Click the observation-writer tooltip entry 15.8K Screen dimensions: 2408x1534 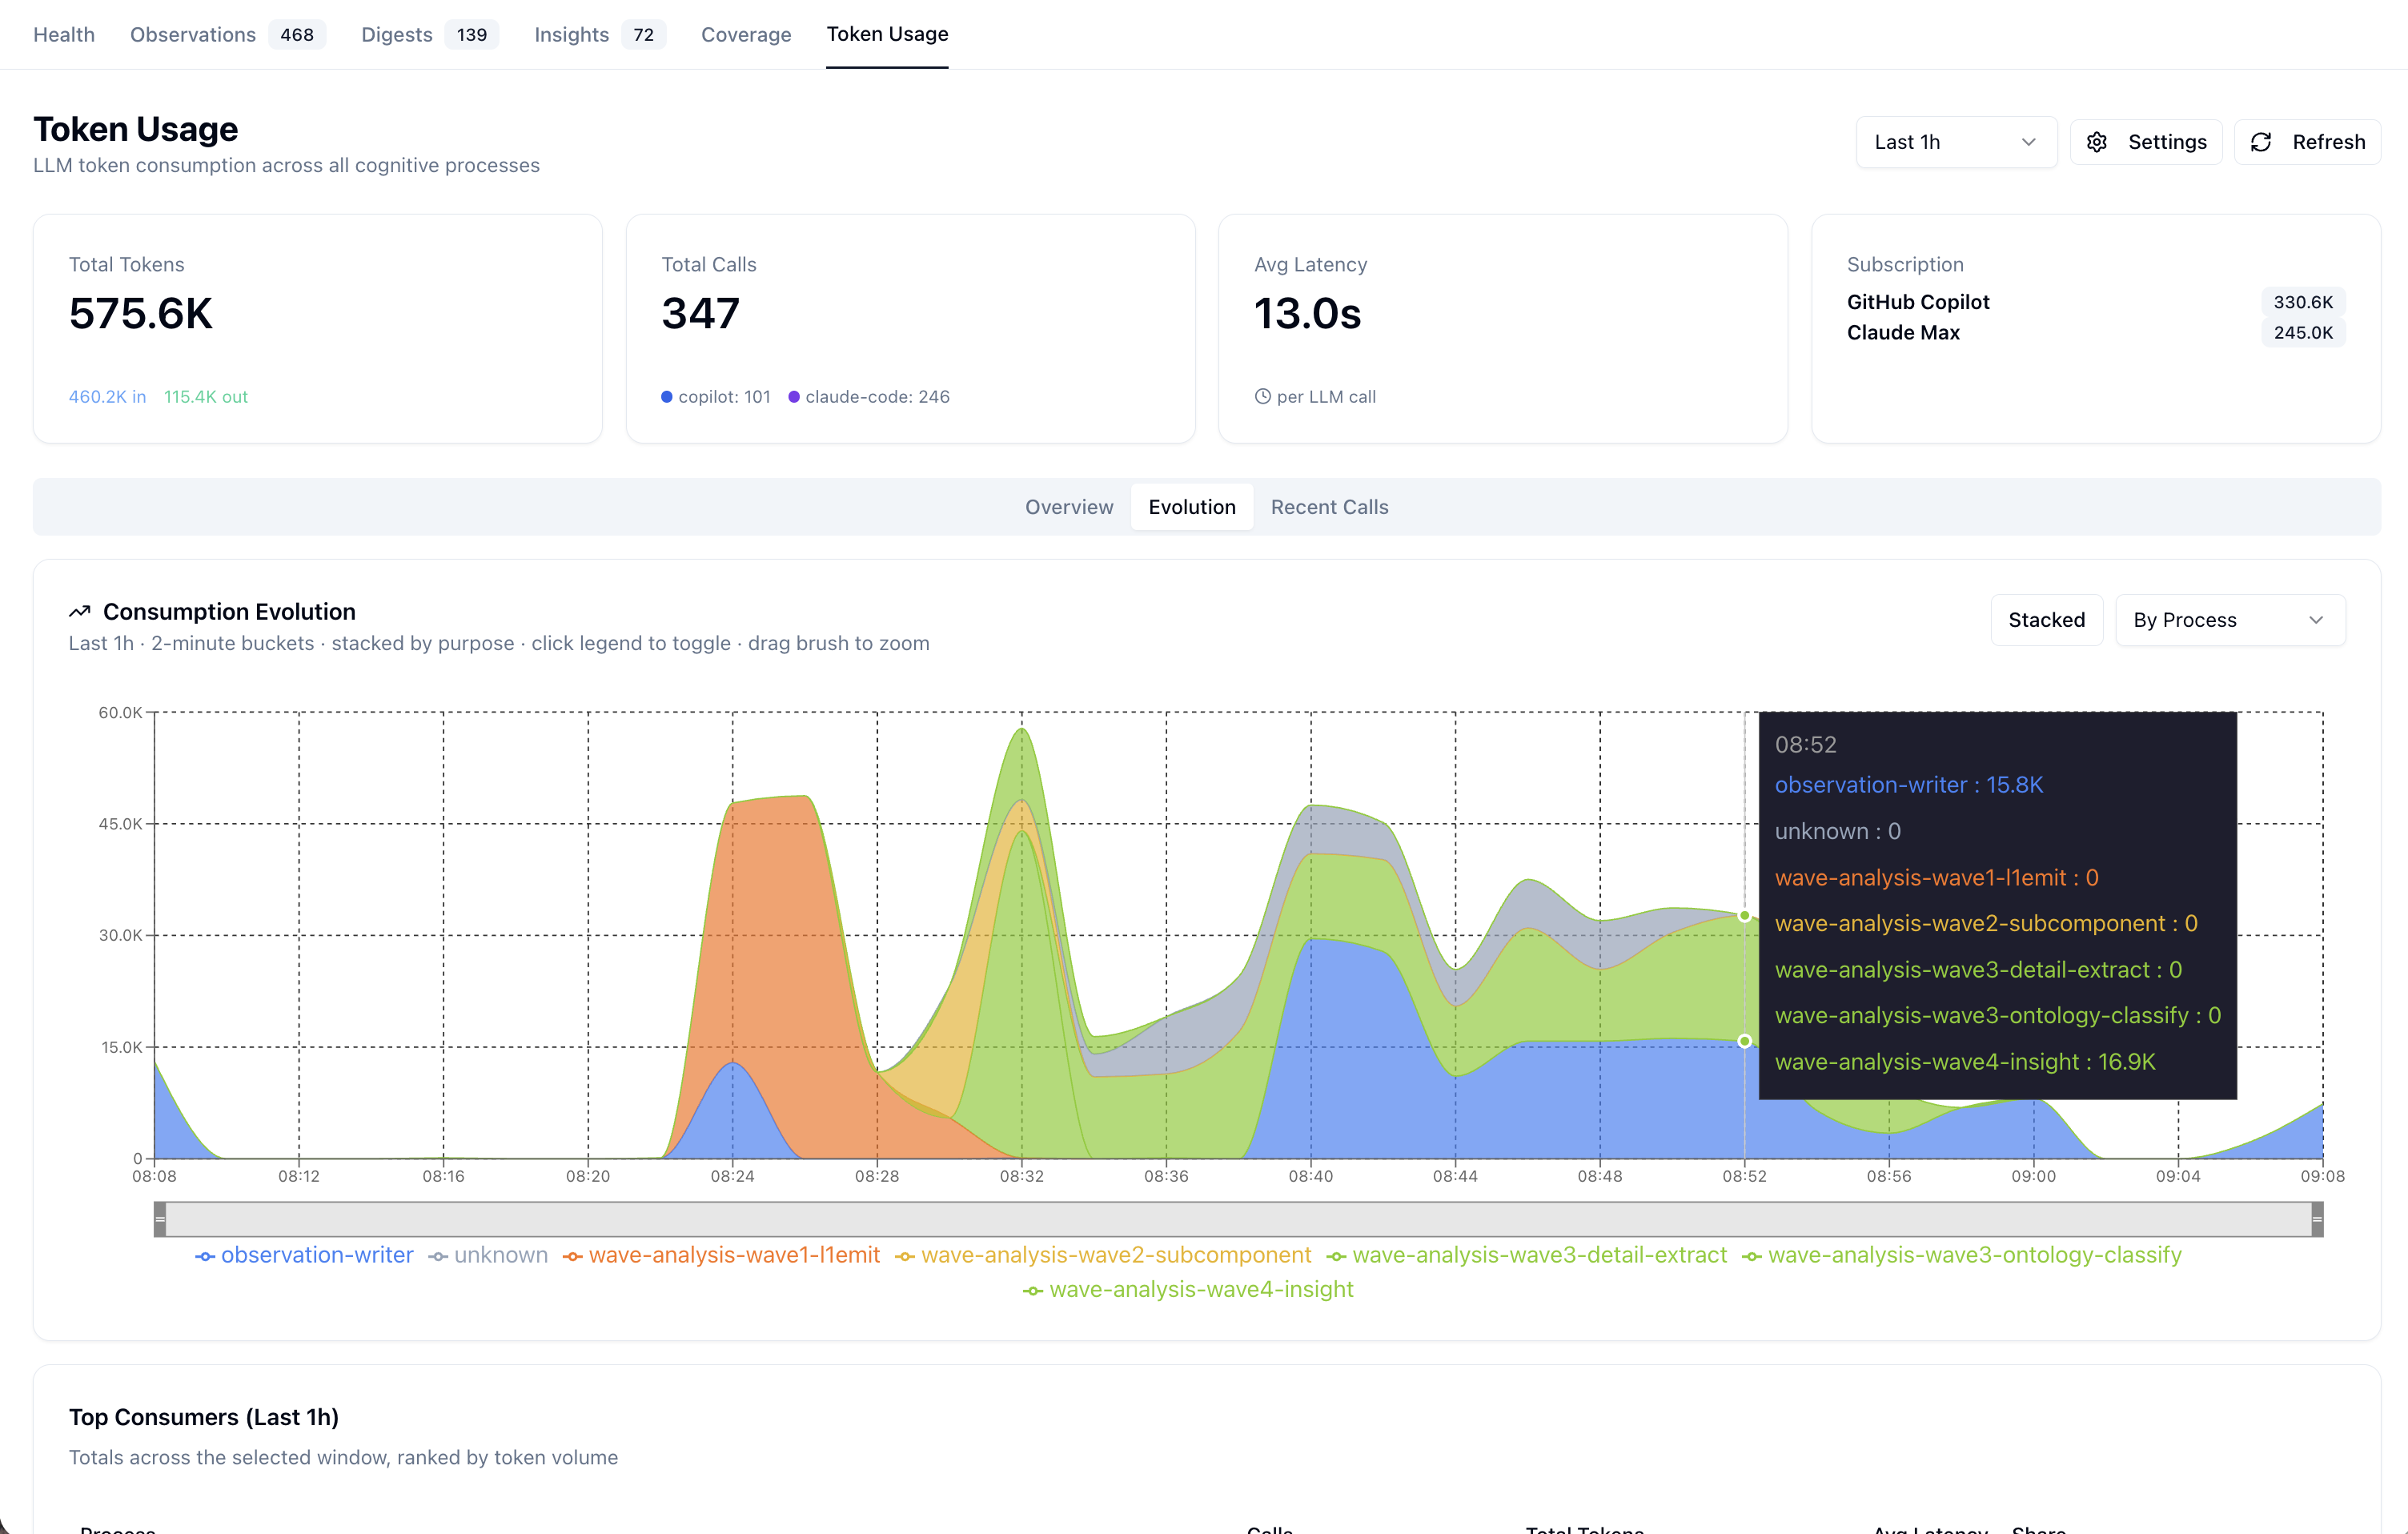(1909, 785)
